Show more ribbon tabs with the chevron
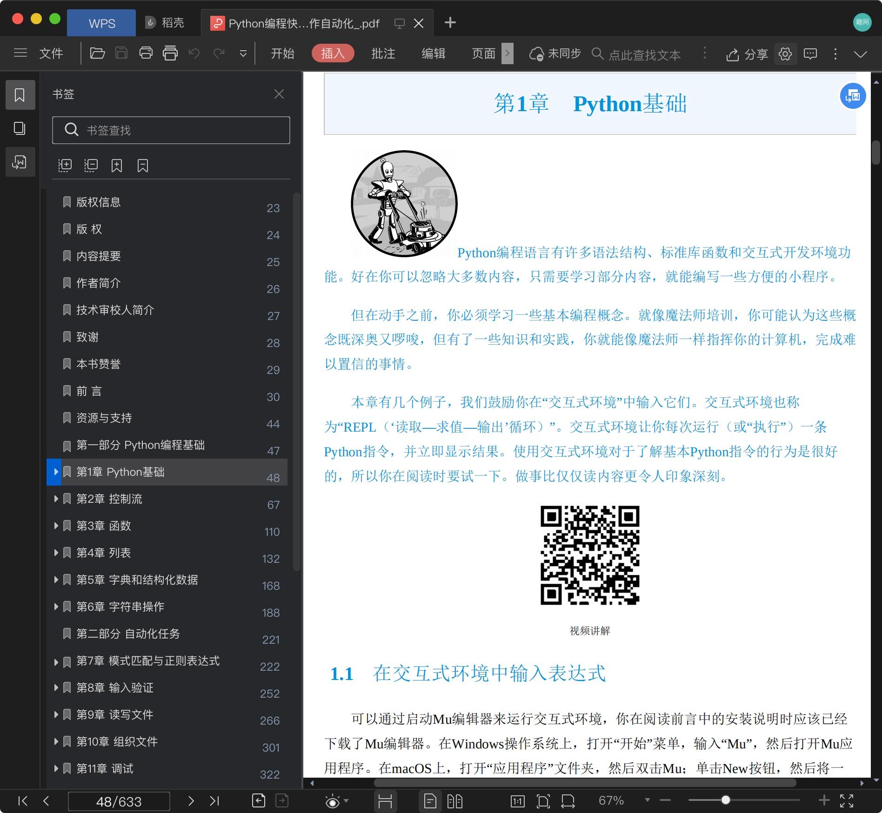Image resolution: width=882 pixels, height=813 pixels. click(508, 53)
